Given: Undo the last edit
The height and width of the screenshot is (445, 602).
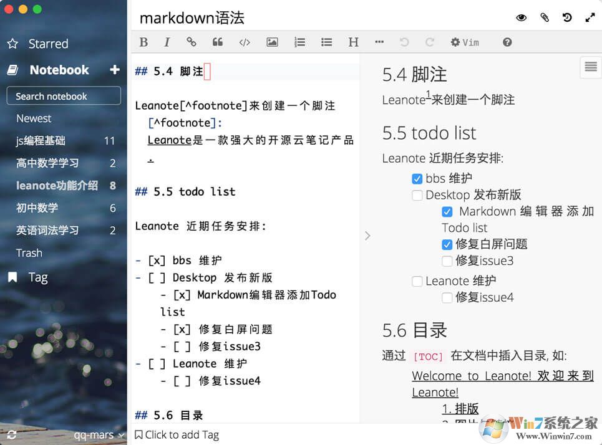Looking at the screenshot, I should click(404, 42).
